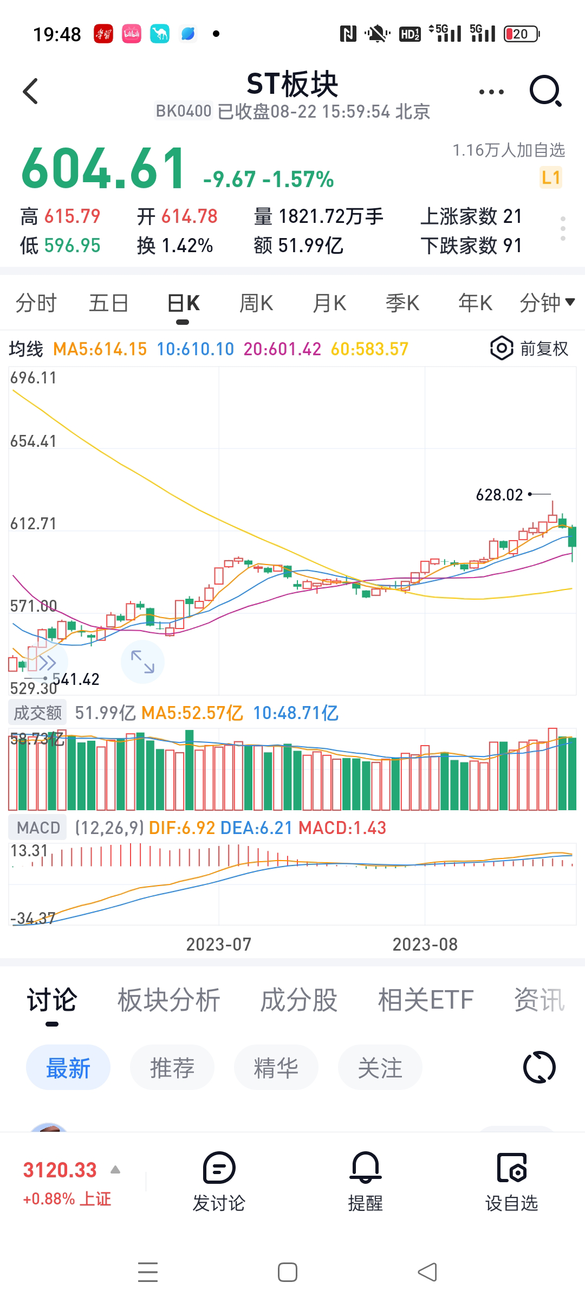Select the 最新 filter chip
The height and width of the screenshot is (1308, 585).
(68, 1068)
